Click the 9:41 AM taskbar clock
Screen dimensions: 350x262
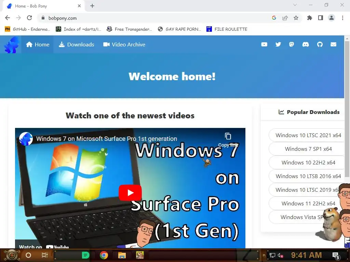(307, 255)
